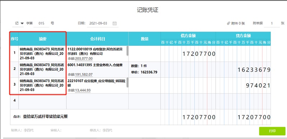Click row number 4

(14, 100)
